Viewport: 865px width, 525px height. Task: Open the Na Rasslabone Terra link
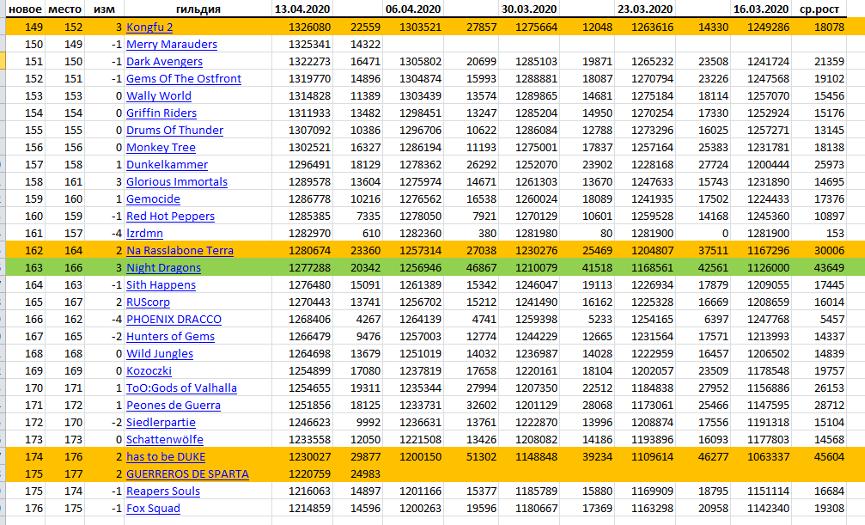click(180, 250)
